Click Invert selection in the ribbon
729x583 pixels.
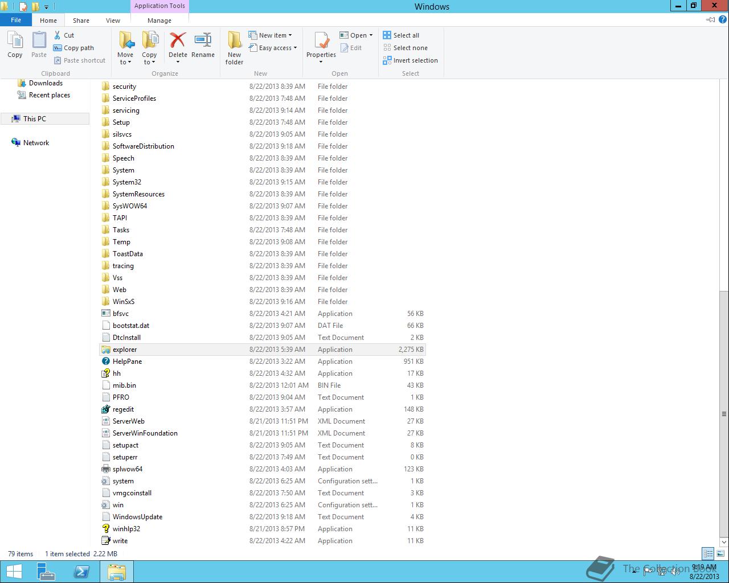tap(410, 60)
